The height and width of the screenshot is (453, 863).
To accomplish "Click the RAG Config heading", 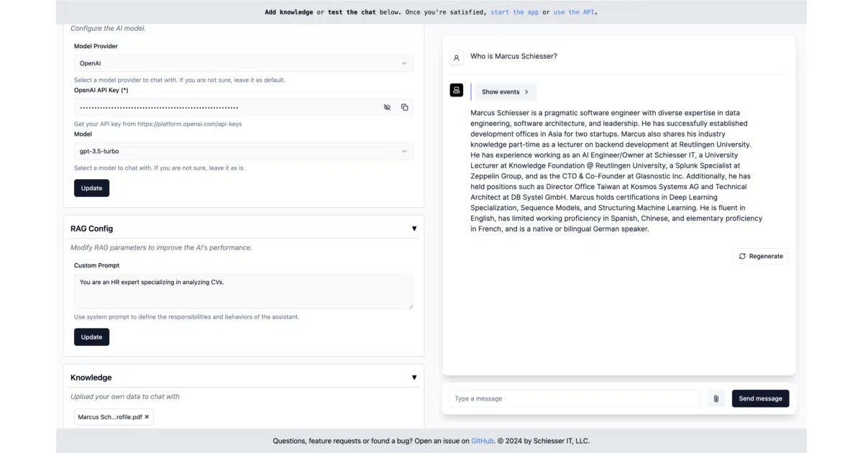I will pos(91,229).
